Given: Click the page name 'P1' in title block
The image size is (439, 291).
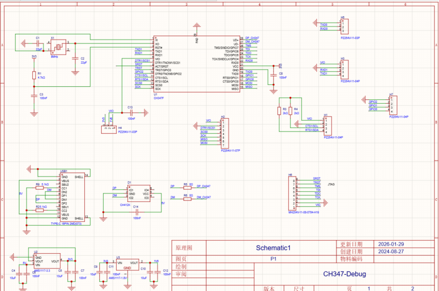Looking at the screenshot, I should pos(273,259).
